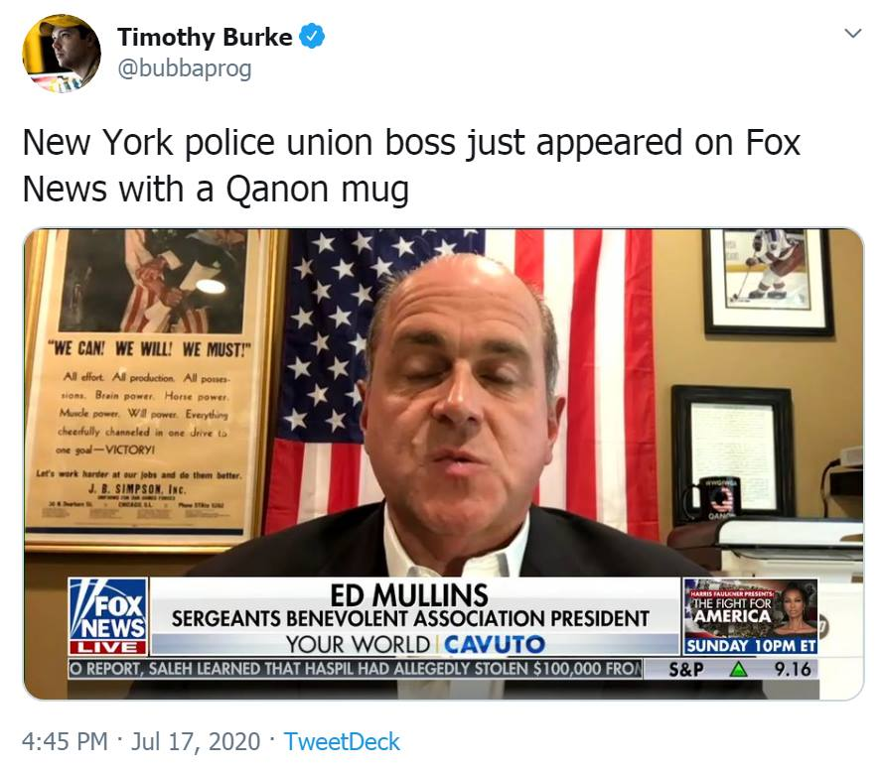This screenshot has height=773, width=881.
Task: Open the 4:45 PM Jul 17, 2020 timestamp
Action: (x=141, y=741)
